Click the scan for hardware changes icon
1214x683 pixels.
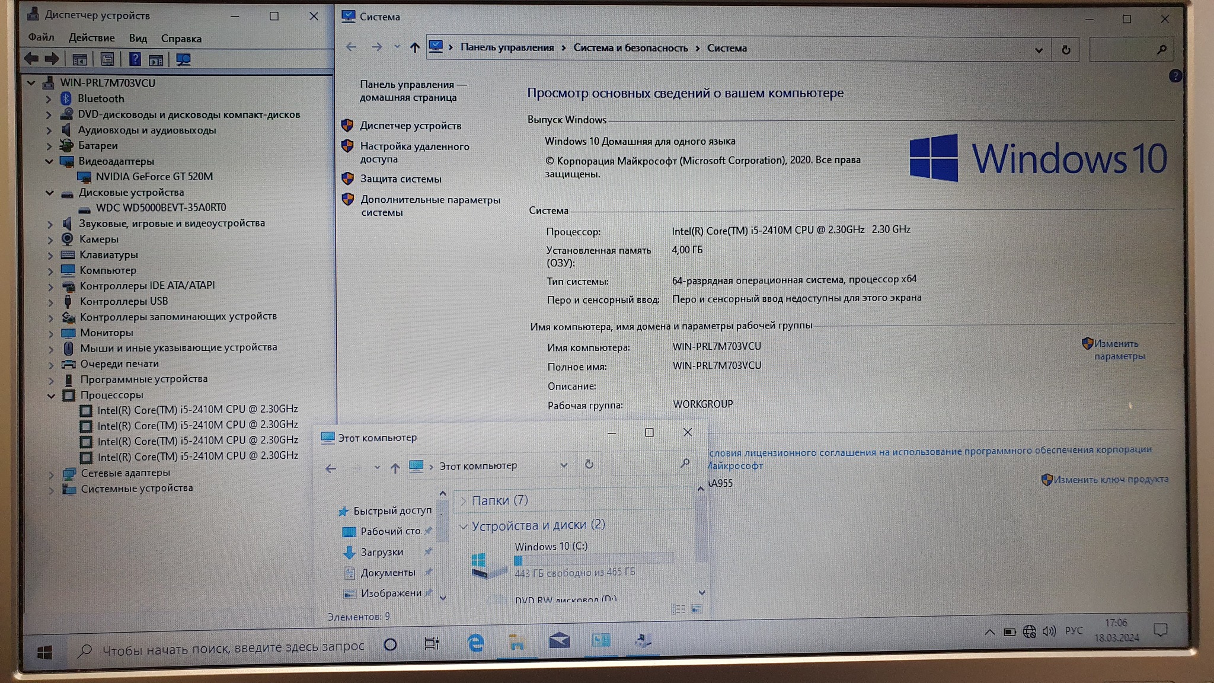point(183,60)
